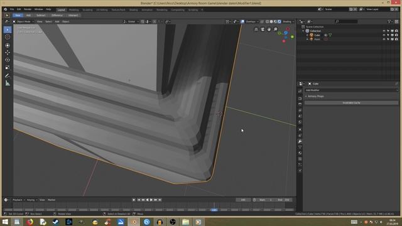Open the Global transform orientation dropdown
The image size is (402, 226).
[x=131, y=21]
